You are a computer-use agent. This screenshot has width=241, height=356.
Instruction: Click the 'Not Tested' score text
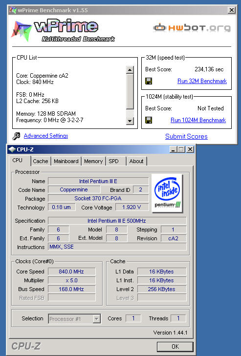point(211,108)
